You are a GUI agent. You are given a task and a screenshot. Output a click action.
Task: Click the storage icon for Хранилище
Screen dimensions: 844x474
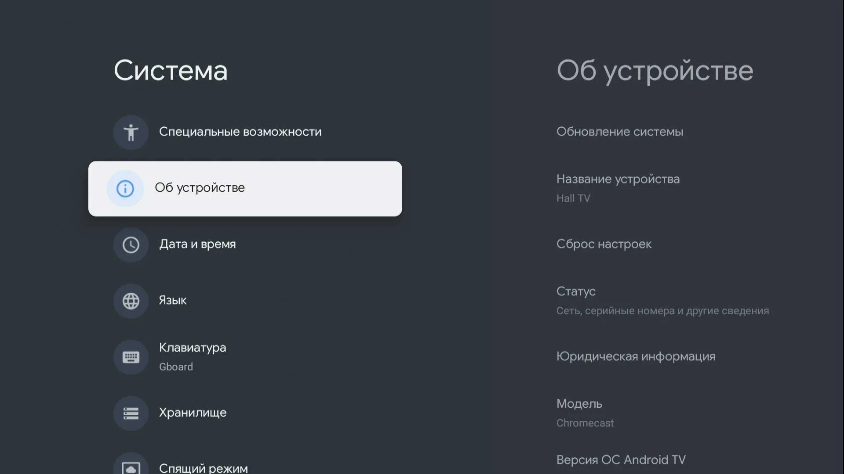click(131, 413)
